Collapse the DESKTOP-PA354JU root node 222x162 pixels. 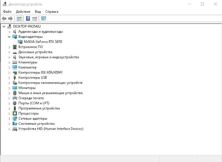click(x=4, y=26)
